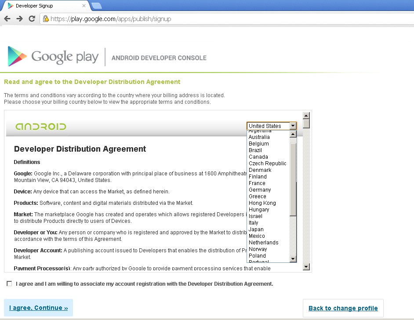Select Belgium in the country list
The image size is (414, 320).
pyautogui.click(x=268, y=144)
